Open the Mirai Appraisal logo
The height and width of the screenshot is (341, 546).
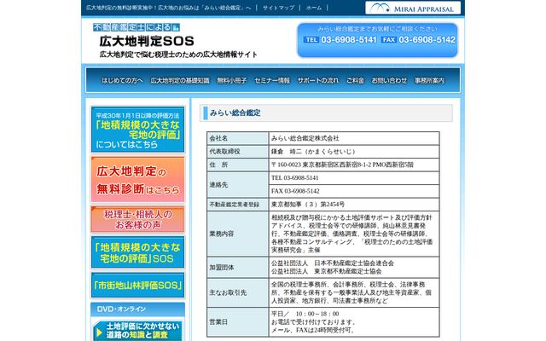pos(413,8)
